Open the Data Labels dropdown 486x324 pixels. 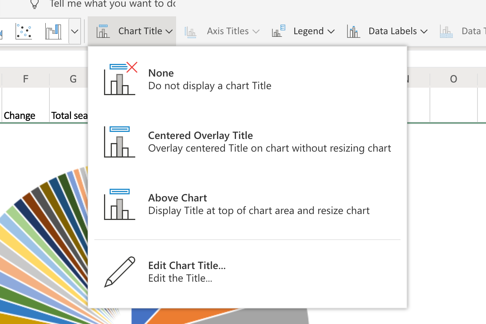[x=387, y=31]
